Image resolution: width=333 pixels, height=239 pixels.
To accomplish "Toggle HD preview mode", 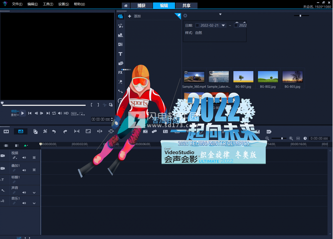I will (66, 114).
